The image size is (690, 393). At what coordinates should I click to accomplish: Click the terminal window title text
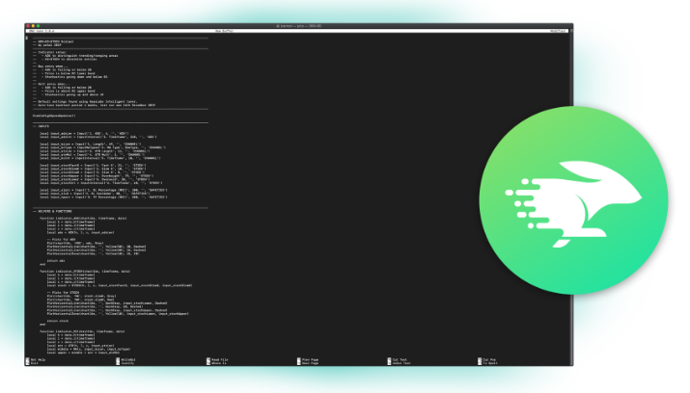point(299,26)
